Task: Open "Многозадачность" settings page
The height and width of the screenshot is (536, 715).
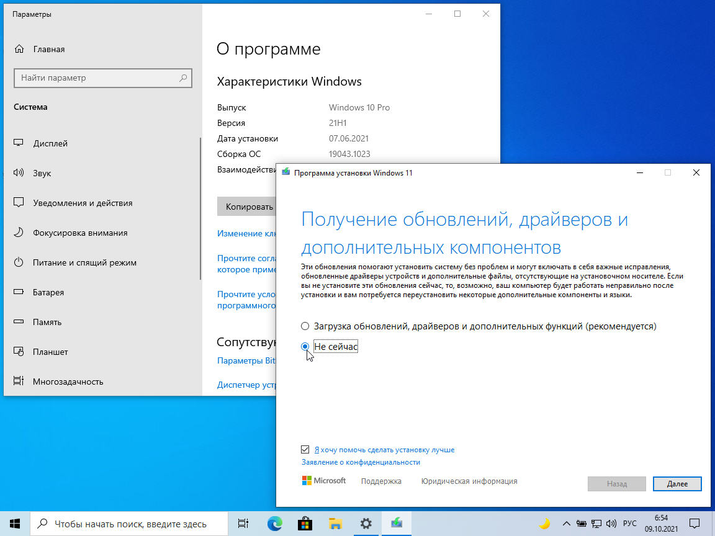Action: [68, 382]
